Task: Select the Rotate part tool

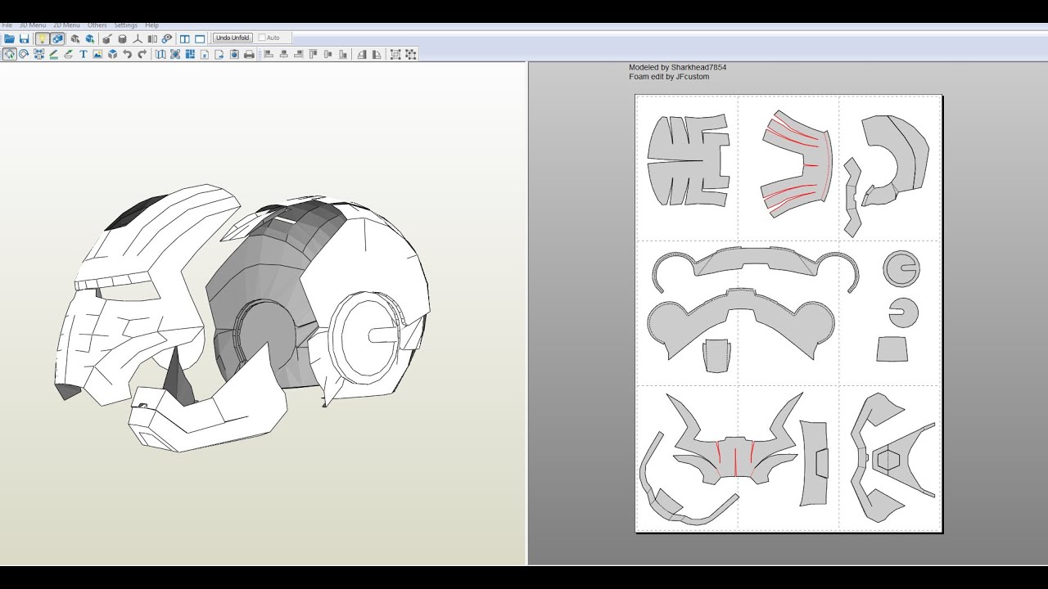Action: (x=23, y=54)
